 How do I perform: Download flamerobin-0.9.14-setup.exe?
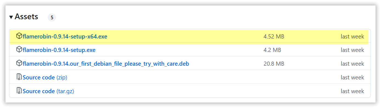point(59,50)
